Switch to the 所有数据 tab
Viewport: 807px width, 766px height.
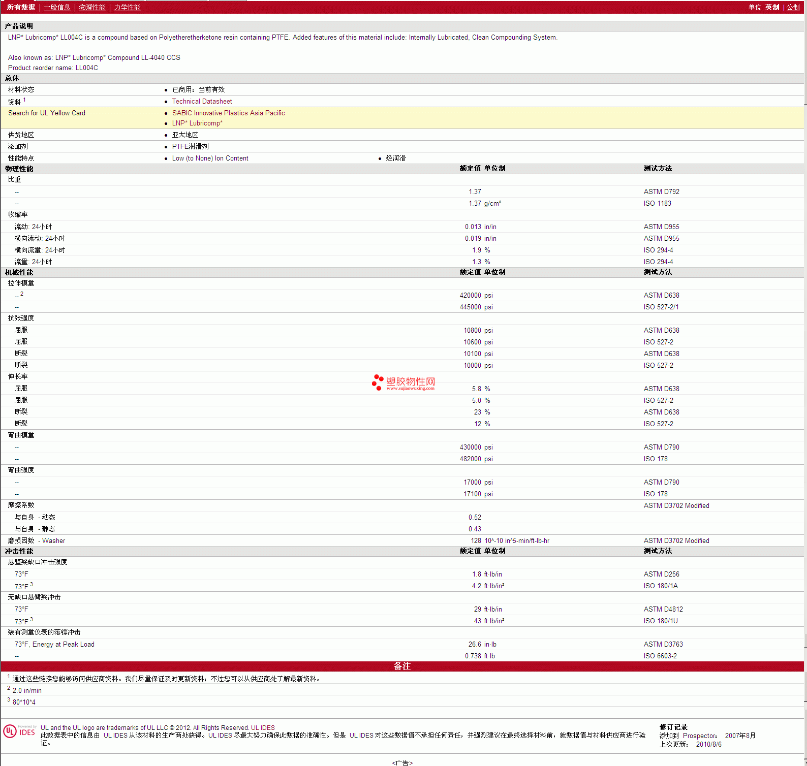(x=21, y=7)
